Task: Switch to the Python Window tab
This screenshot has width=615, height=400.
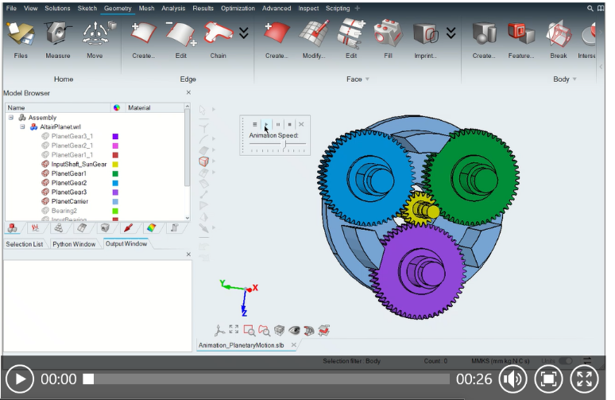Action: [75, 243]
